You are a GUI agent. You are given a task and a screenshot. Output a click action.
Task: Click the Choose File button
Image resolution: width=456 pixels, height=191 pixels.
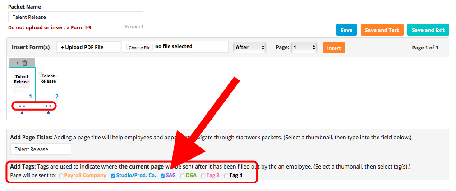pyautogui.click(x=139, y=47)
